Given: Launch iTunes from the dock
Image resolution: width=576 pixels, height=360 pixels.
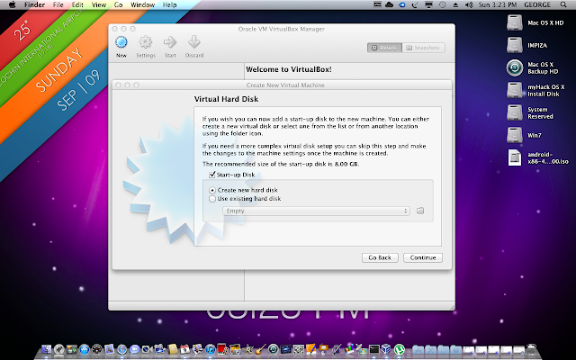Looking at the screenshot, I should coord(210,349).
